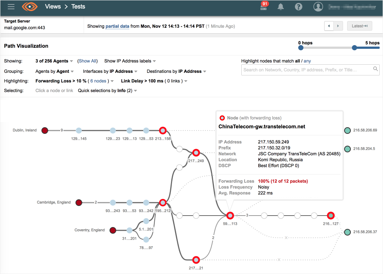Switch highlight matching to 'any'

(x=307, y=61)
